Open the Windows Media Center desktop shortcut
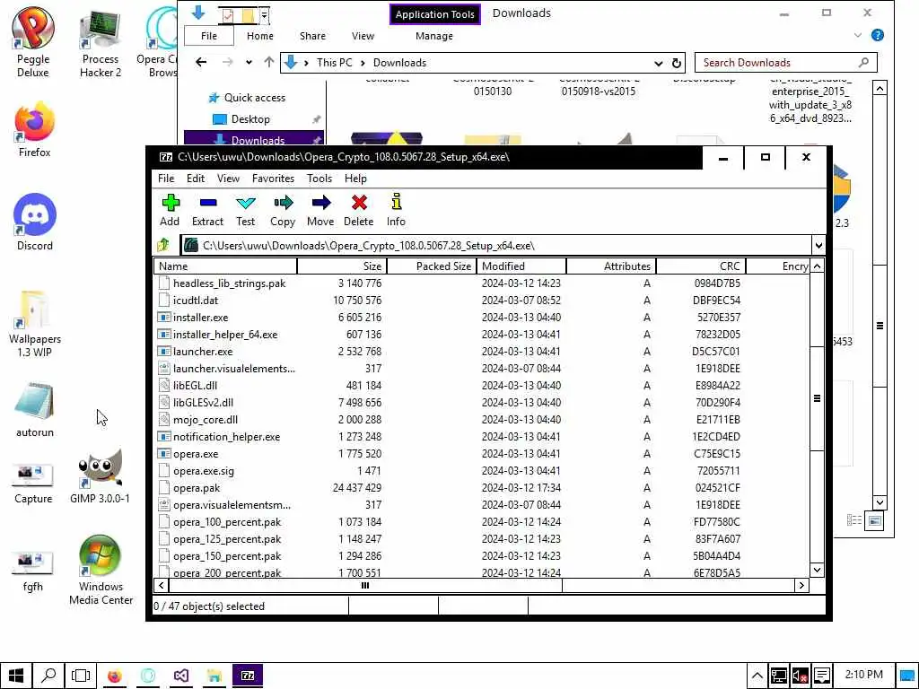Image resolution: width=919 pixels, height=689 pixels. (101, 570)
